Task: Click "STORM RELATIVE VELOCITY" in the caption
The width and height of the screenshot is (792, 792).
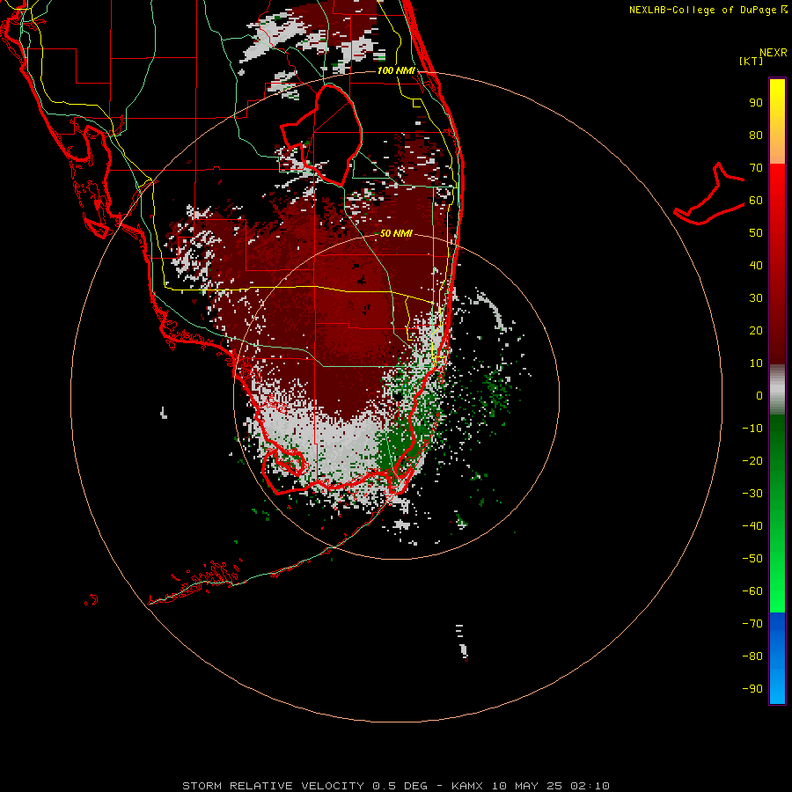Action: [x=273, y=786]
